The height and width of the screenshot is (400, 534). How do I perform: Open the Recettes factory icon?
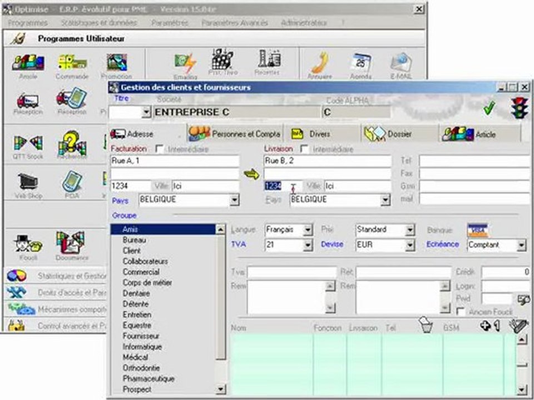[x=268, y=62]
